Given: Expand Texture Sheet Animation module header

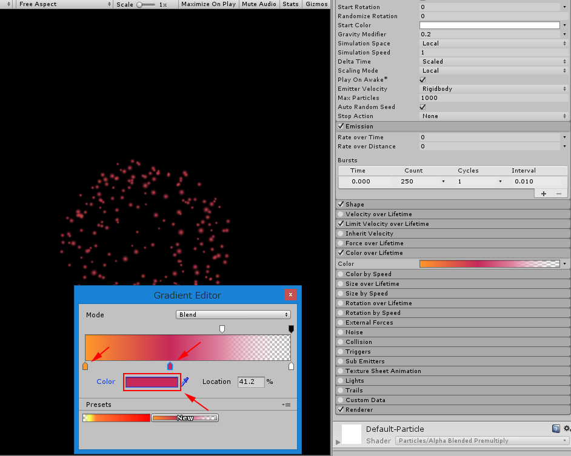Looking at the screenshot, I should click(x=453, y=371).
